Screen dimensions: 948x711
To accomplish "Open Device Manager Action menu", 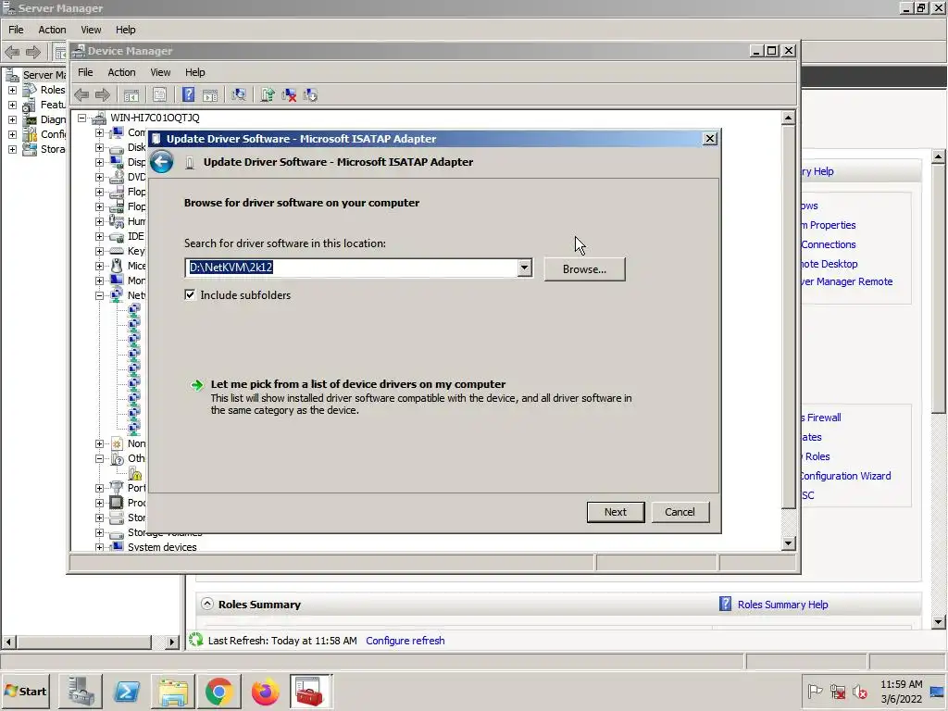I will (x=121, y=72).
